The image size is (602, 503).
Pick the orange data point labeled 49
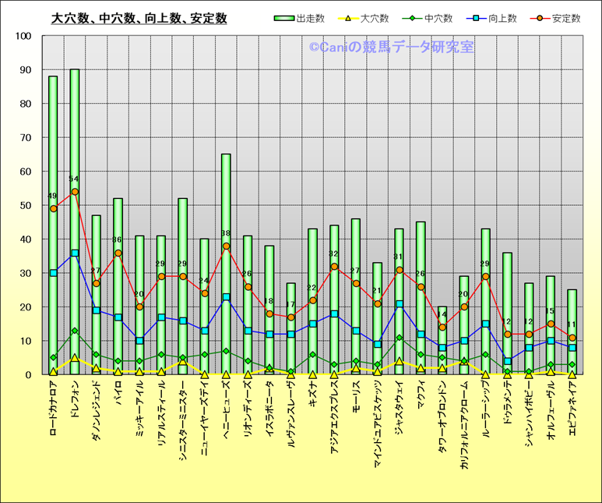pyautogui.click(x=53, y=209)
